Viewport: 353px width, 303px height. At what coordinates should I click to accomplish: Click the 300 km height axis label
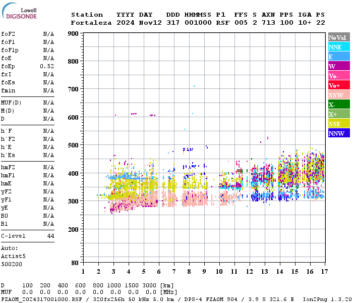coord(73,201)
